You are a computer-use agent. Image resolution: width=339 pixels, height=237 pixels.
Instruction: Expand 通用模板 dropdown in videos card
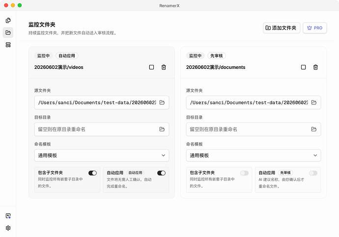pos(102,155)
